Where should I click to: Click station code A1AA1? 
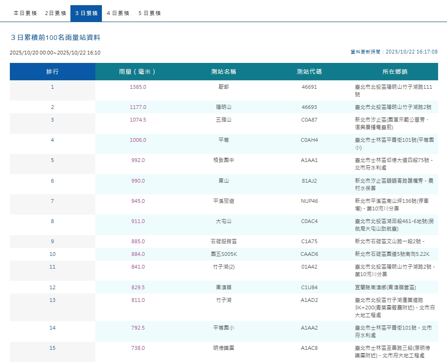(309, 160)
